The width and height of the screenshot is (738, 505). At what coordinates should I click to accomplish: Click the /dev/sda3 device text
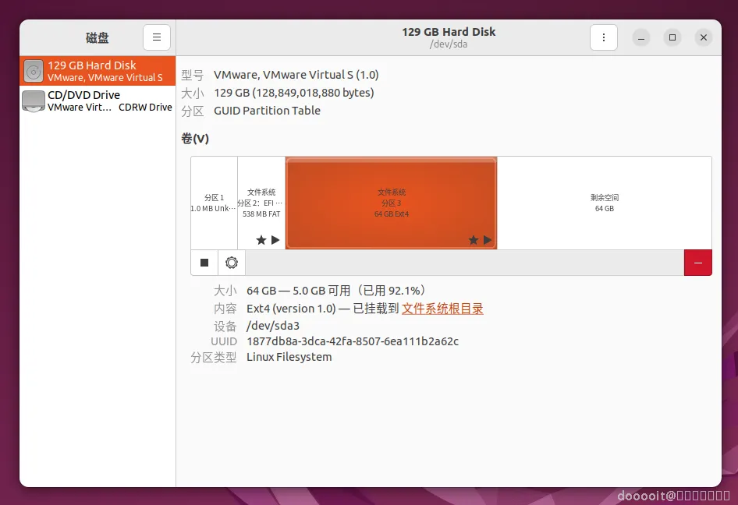pyautogui.click(x=273, y=326)
